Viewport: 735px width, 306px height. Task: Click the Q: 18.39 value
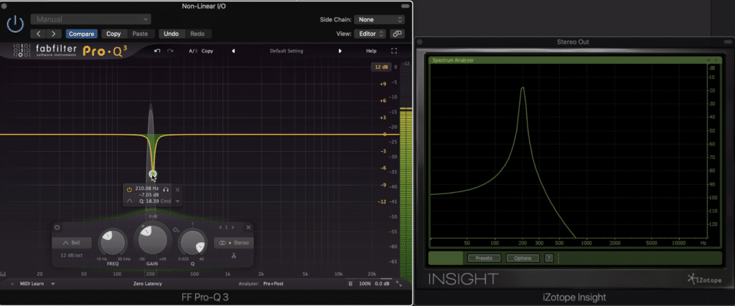pyautogui.click(x=149, y=201)
